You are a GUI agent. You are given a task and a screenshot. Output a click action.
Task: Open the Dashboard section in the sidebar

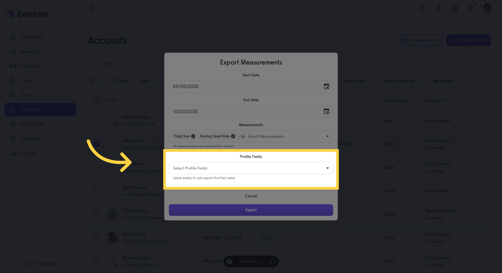[31, 37]
